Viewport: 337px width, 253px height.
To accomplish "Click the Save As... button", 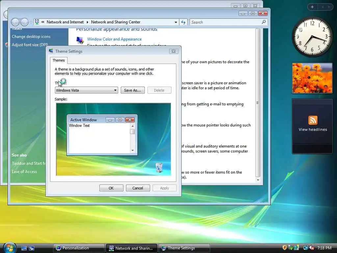I will point(133,90).
